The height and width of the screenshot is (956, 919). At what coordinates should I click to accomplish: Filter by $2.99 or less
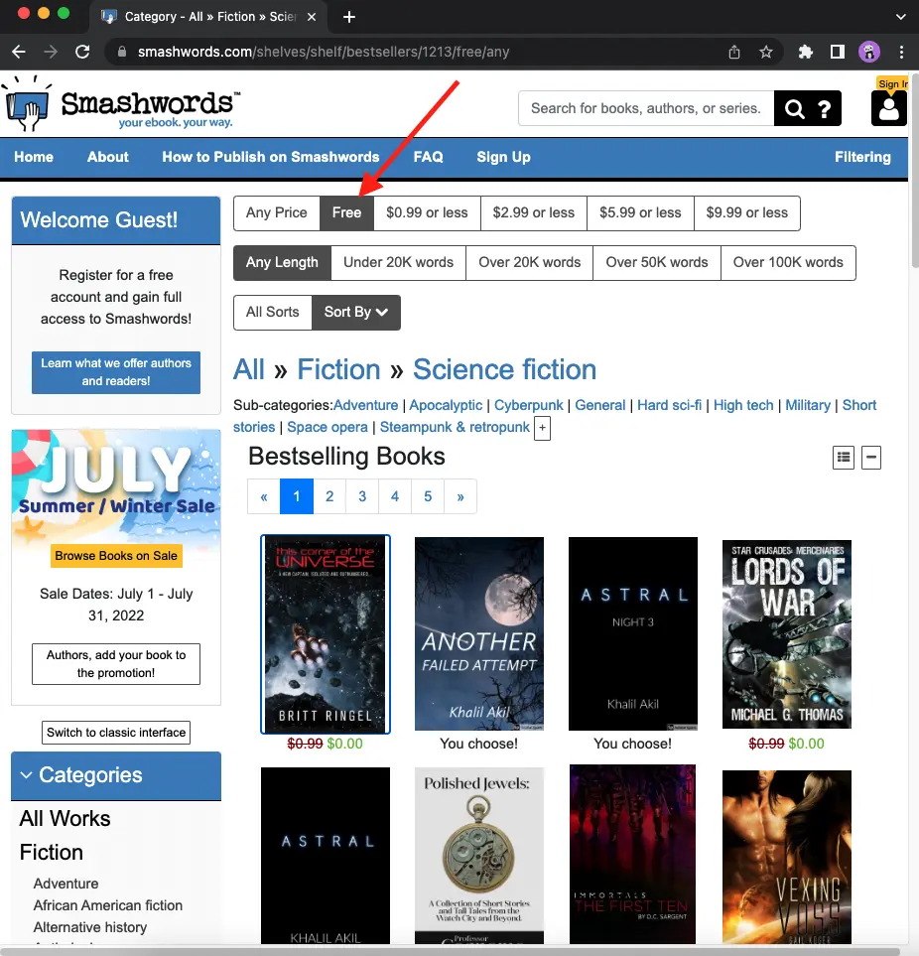click(533, 212)
